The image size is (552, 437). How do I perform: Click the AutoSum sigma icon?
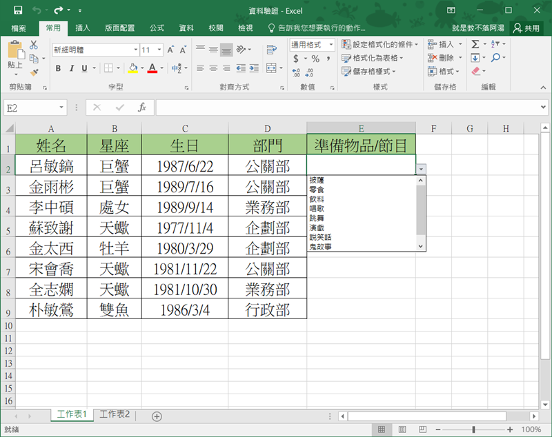point(475,44)
